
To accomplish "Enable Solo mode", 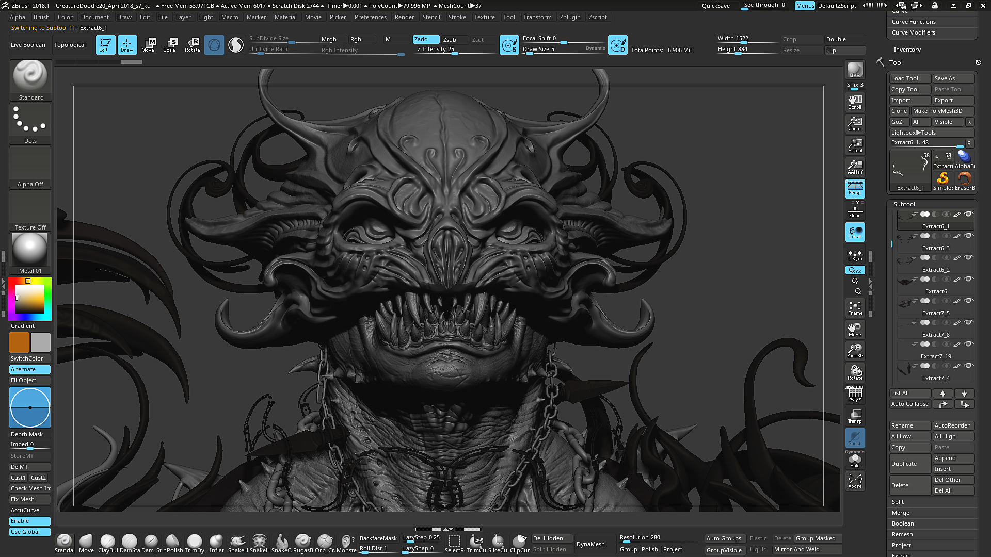I will [x=855, y=460].
